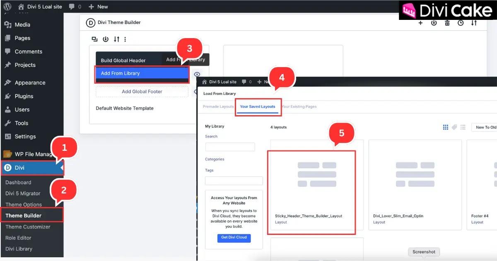Viewport: 497px width, 261px height.
Task: Click the portability arrows in Theme Builder header
Action: 474,23
